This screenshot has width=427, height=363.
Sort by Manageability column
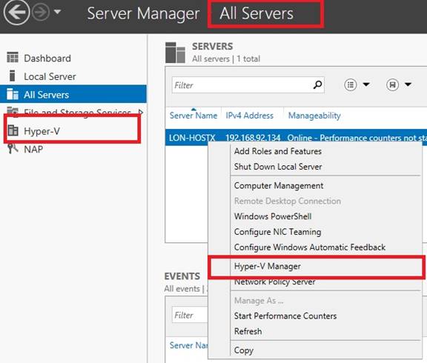coord(314,116)
